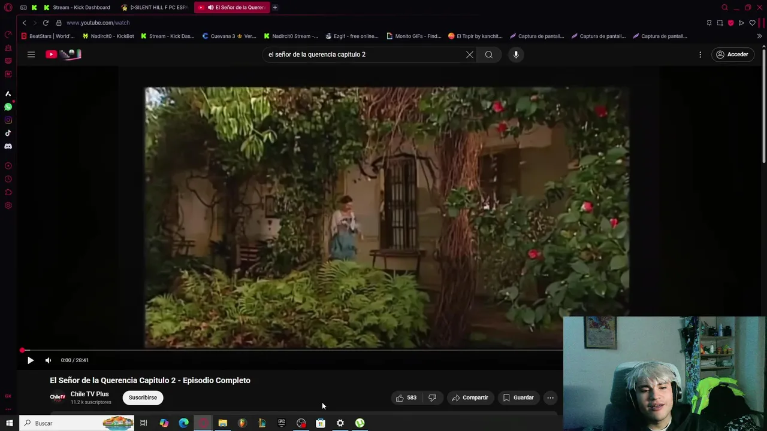Open the Compartir share dialog
The image size is (767, 431).
(470, 397)
